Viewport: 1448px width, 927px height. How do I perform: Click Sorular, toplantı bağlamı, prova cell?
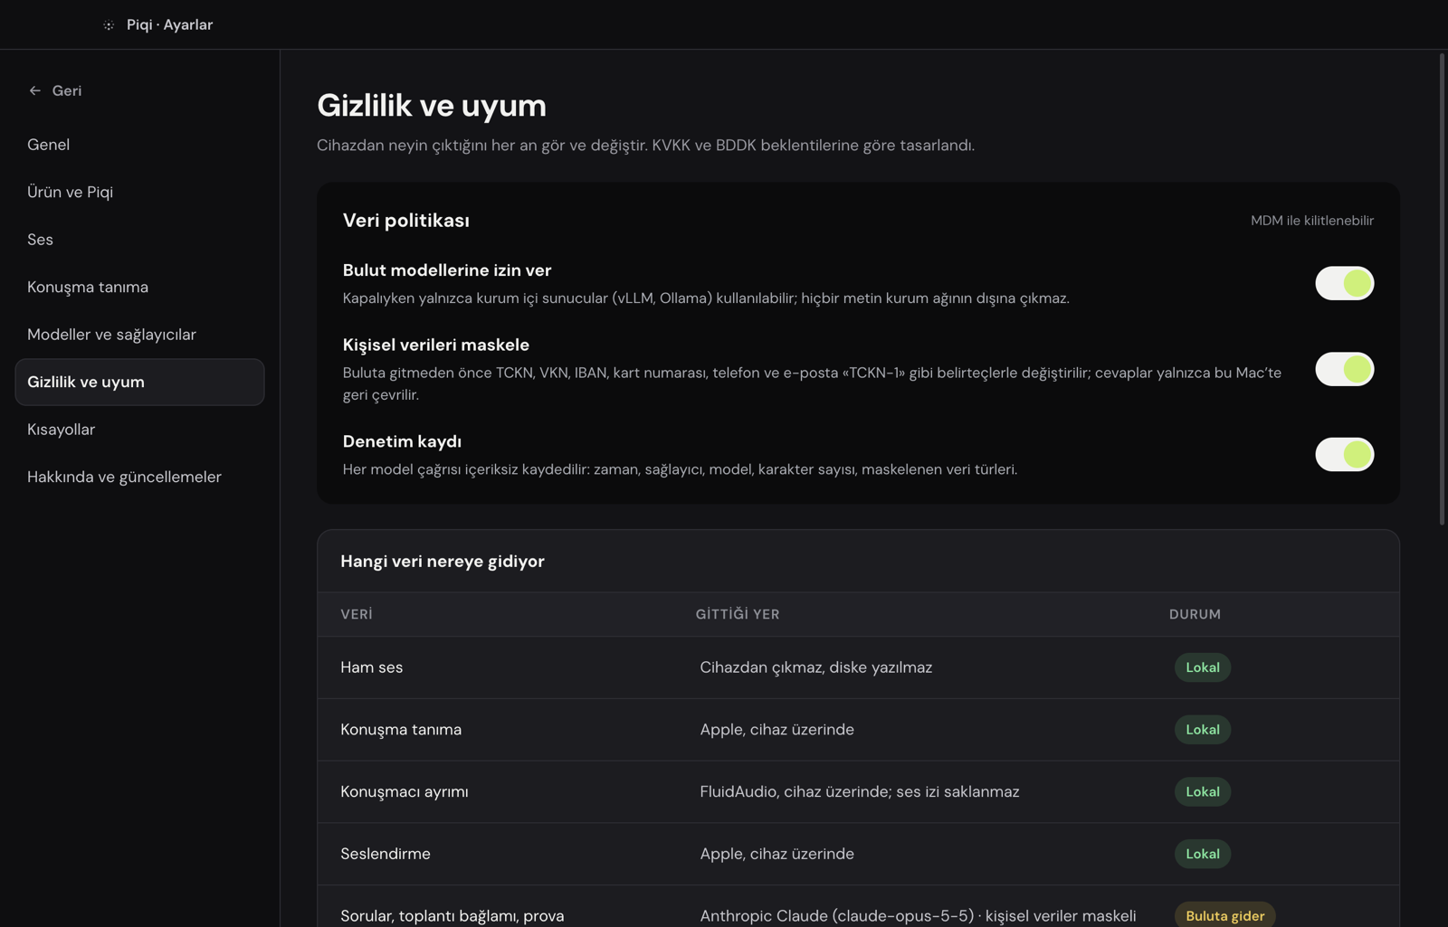point(452,916)
